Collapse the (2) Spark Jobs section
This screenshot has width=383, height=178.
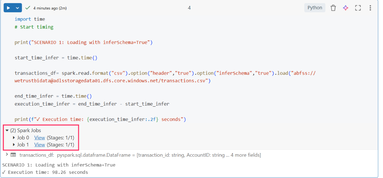pyautogui.click(x=7, y=130)
